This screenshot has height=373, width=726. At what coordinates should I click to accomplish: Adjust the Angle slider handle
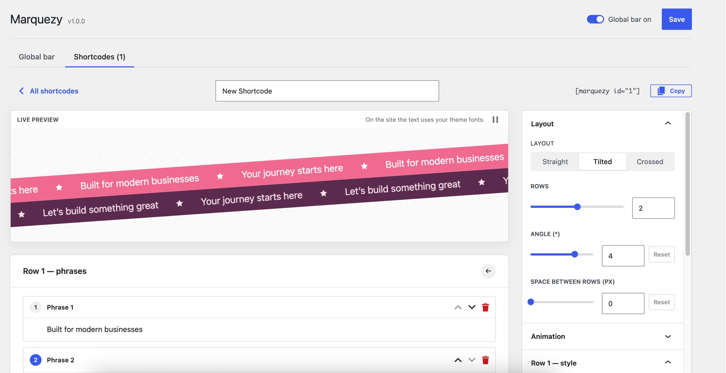coord(575,254)
